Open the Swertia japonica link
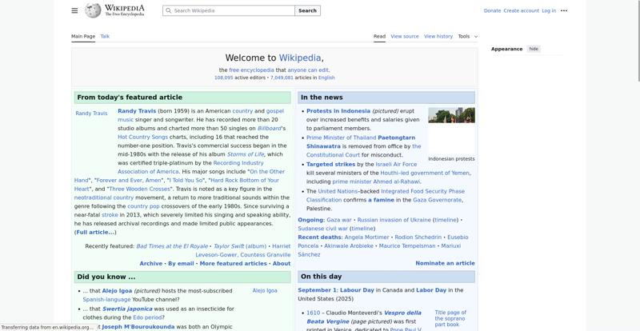 click(x=127, y=309)
